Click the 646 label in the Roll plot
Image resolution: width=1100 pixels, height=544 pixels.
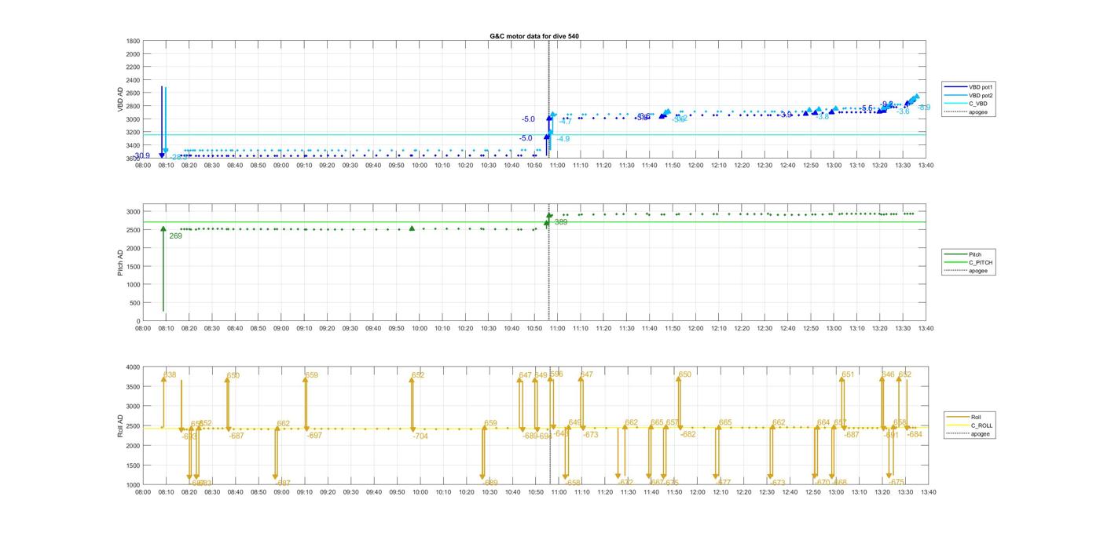(888, 374)
